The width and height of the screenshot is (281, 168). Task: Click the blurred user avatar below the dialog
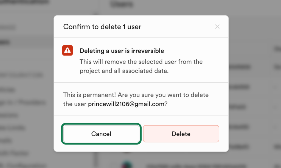click(x=127, y=165)
